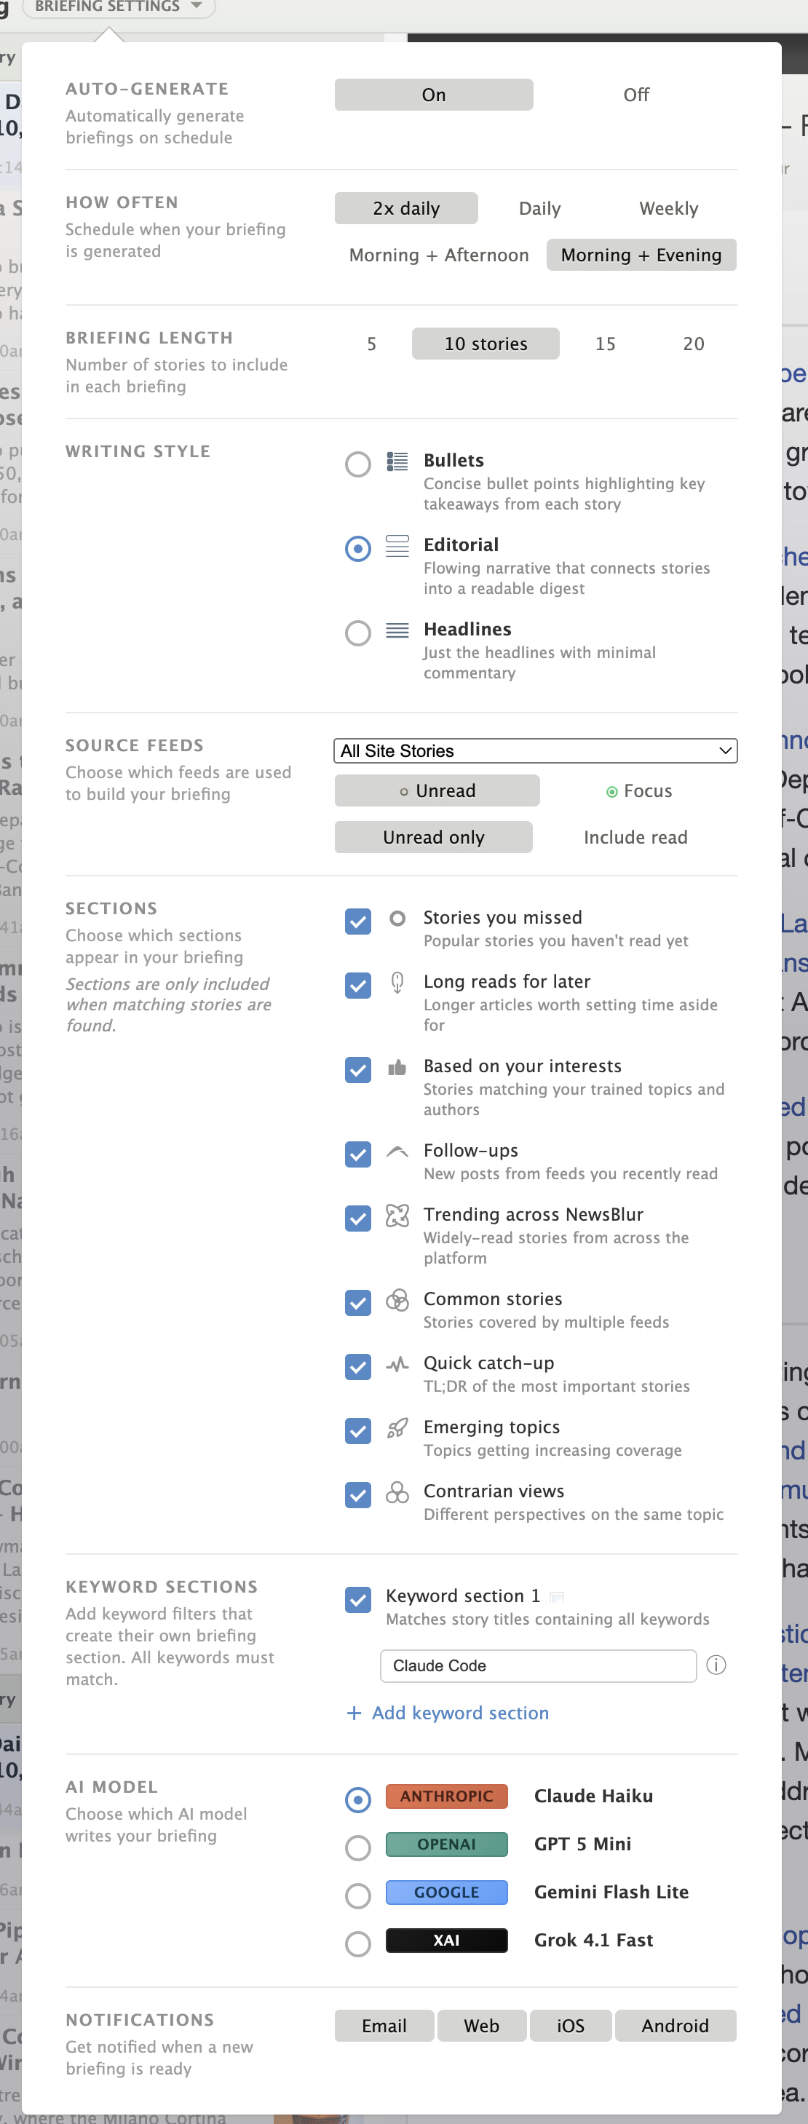Enable Email notifications
Screen dimensions: 808x2124
tap(384, 2025)
